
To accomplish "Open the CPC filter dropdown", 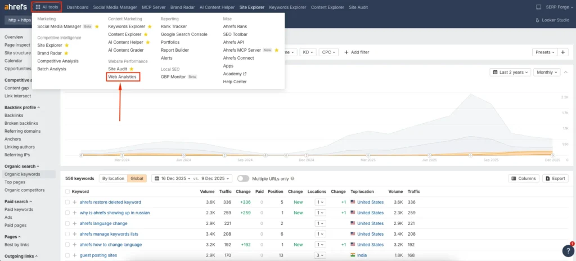I will pyautogui.click(x=327, y=52).
